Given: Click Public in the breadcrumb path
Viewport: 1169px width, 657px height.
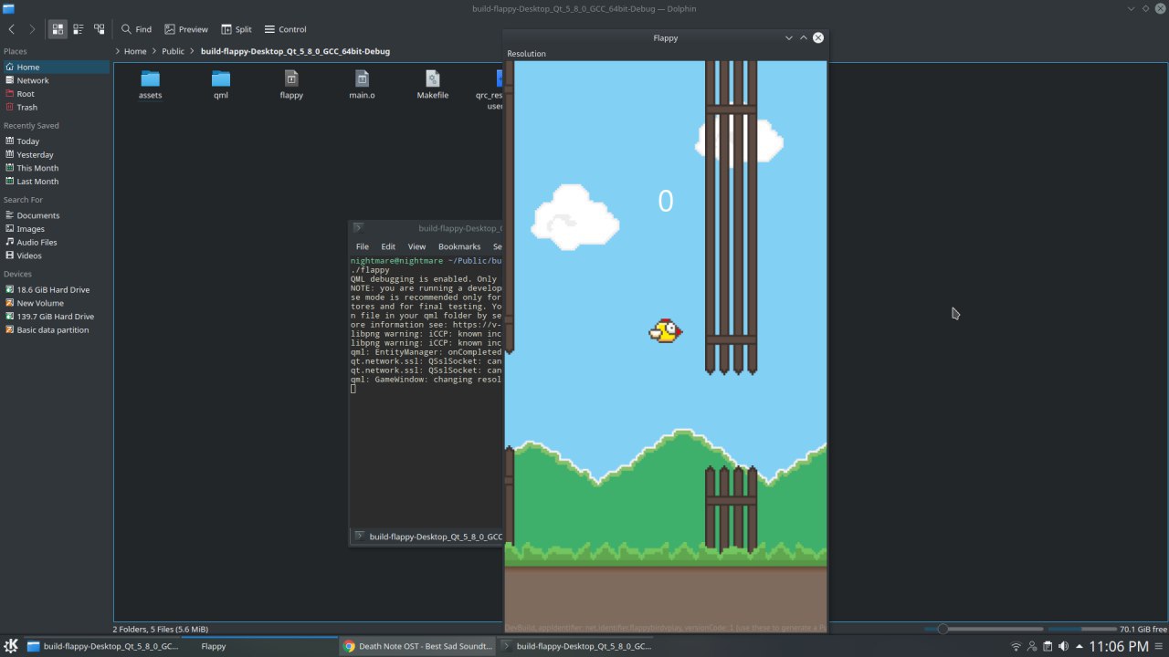Looking at the screenshot, I should coord(173,51).
